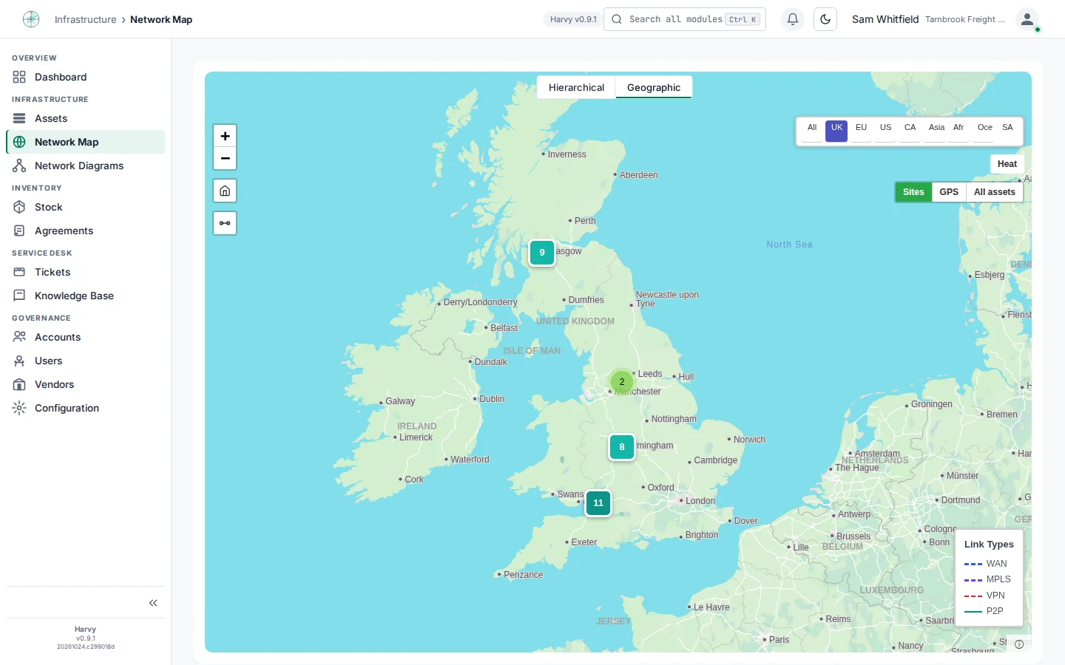
Task: Show All assets layer
Action: pyautogui.click(x=994, y=192)
